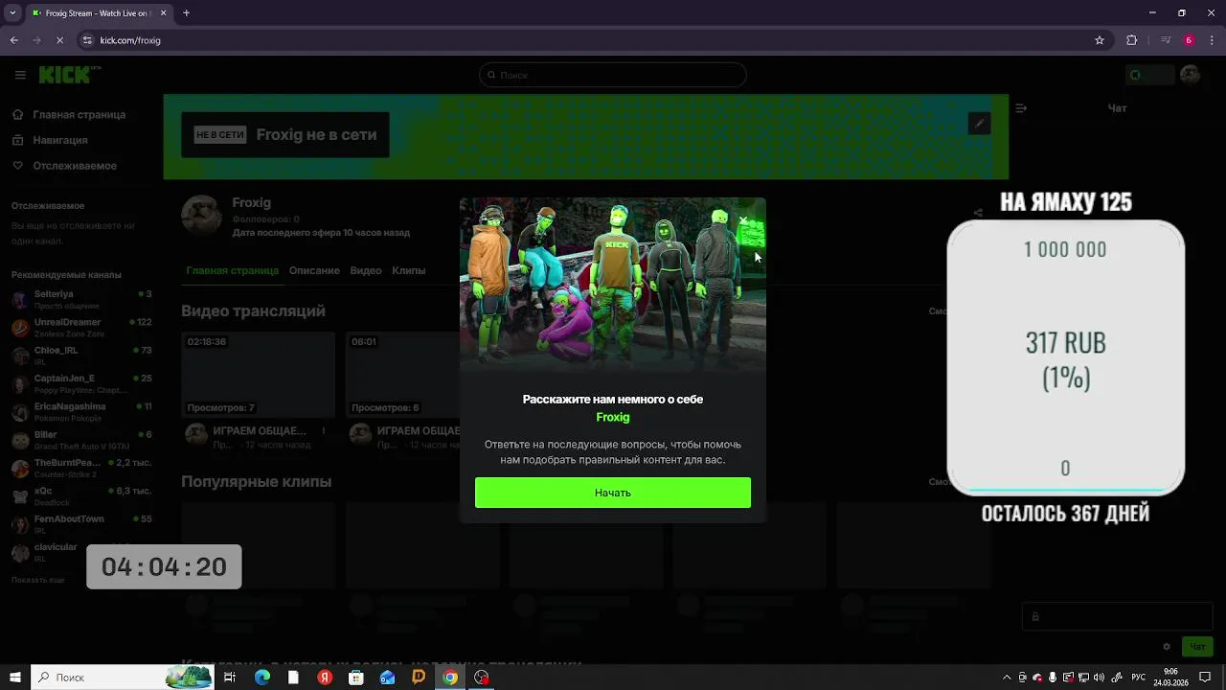Open the 02:18:36 stream video thumbnail
Image resolution: width=1226 pixels, height=690 pixels.
coord(258,375)
